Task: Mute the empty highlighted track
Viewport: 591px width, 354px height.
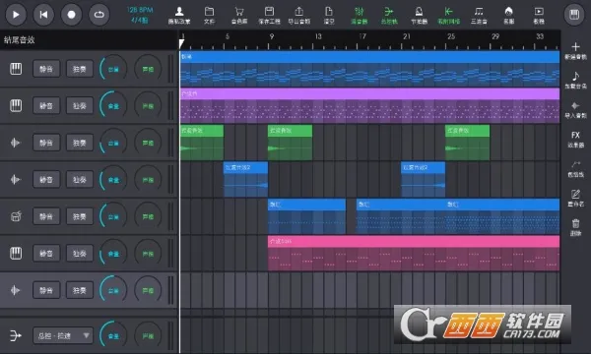Action: pyautogui.click(x=46, y=290)
